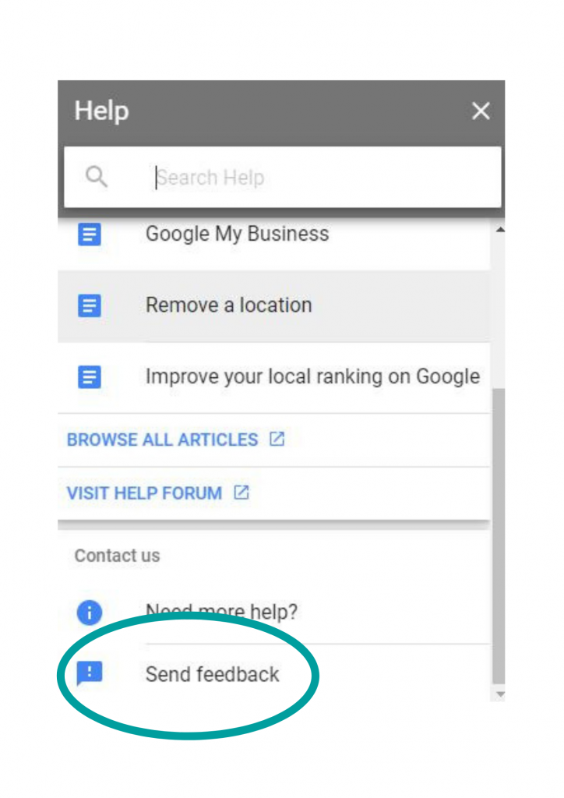
Task: Click the blue info icon
Action: click(90, 613)
